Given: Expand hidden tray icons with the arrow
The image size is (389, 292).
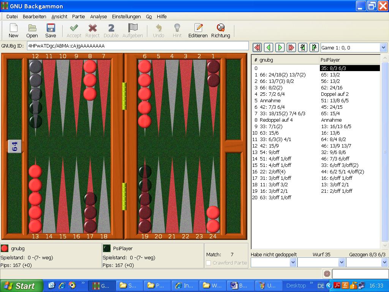Looking at the screenshot, I should 329,286.
